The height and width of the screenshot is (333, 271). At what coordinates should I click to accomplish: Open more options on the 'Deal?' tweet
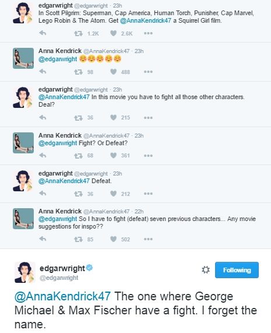[148, 118]
